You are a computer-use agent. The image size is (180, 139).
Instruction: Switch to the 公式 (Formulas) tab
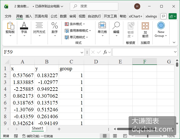click(54, 16)
